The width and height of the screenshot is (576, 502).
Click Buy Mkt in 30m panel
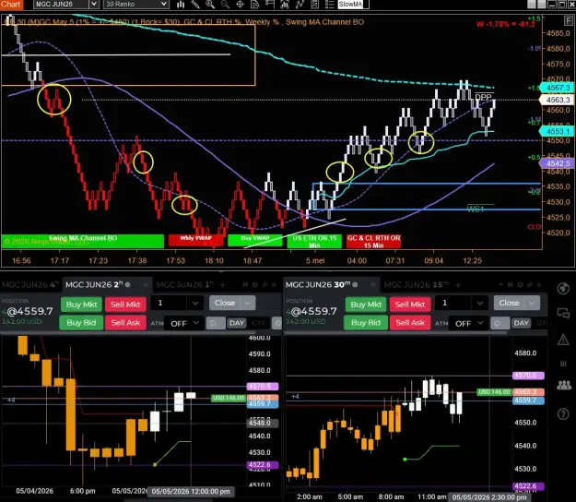[366, 305]
